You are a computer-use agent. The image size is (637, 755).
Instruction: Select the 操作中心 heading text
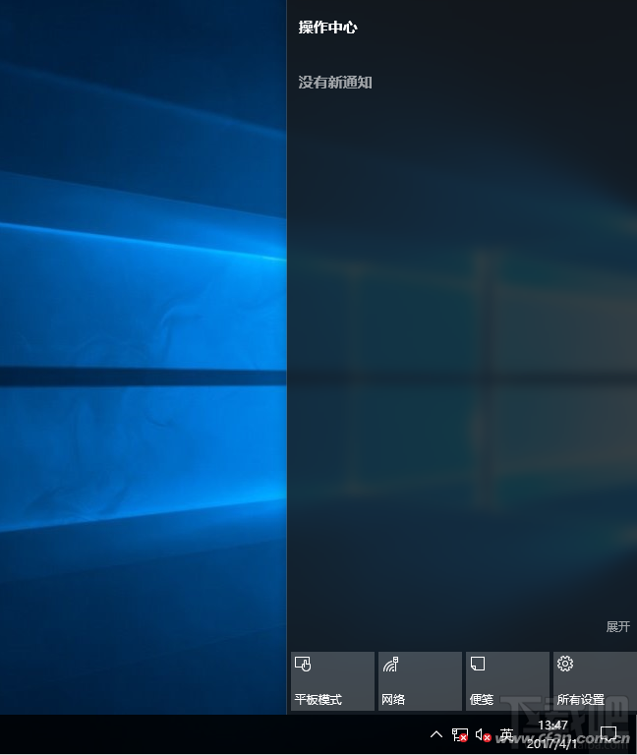coord(328,28)
